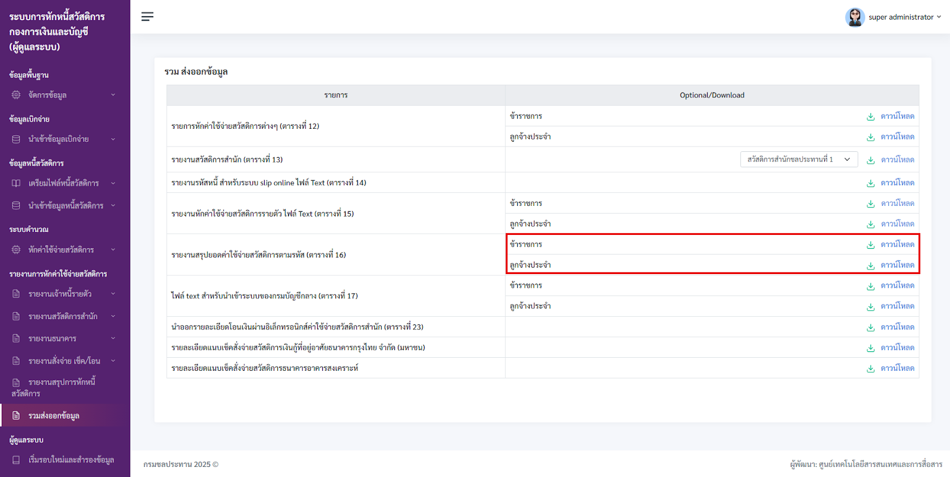Click download icon for ตารางที่ 16 ลูกจ้างประจำ
This screenshot has height=477, width=950.
(870, 265)
